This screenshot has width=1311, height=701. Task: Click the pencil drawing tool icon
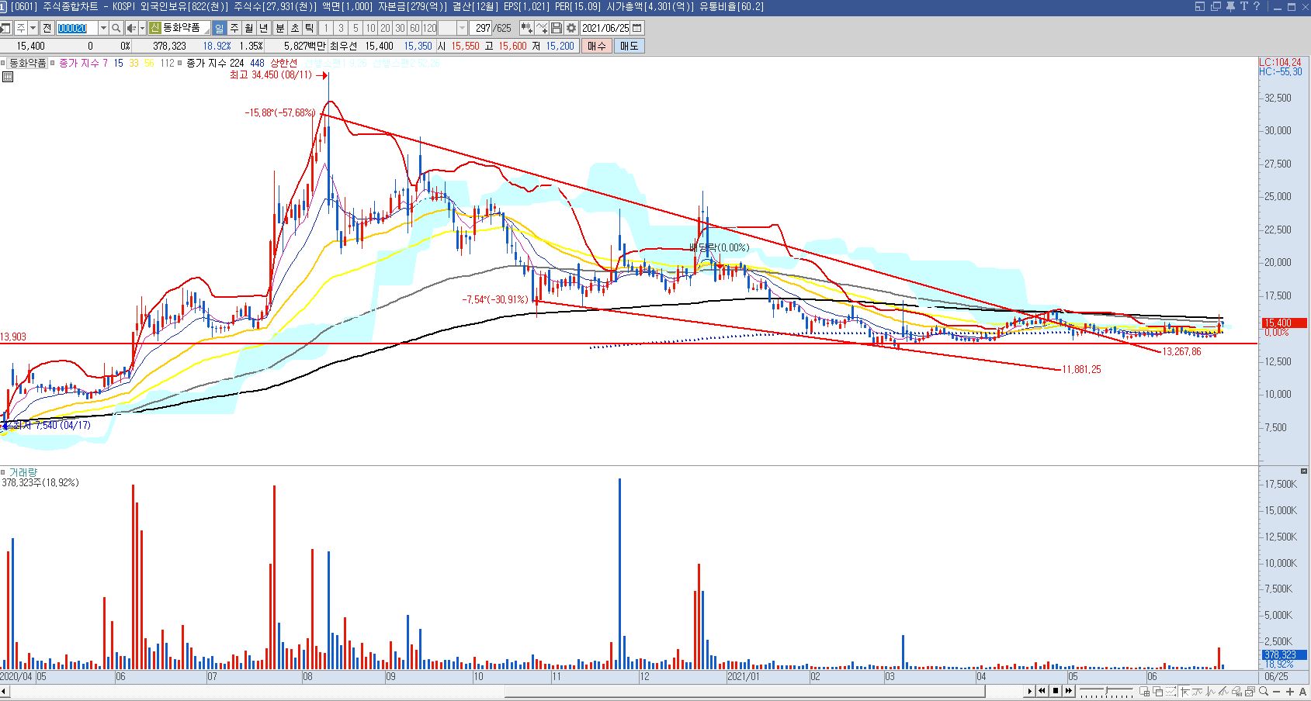pos(1223,691)
